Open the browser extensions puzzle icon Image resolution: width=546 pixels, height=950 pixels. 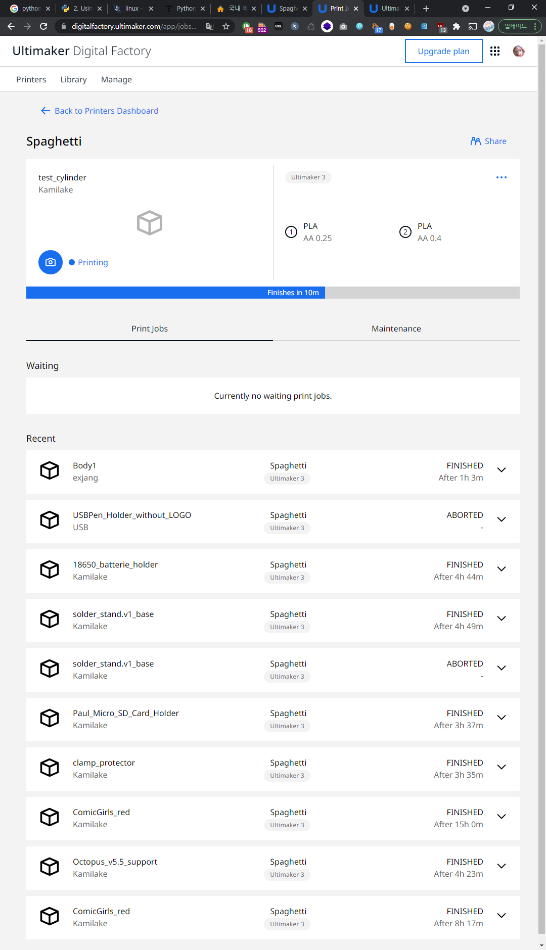pos(457,26)
